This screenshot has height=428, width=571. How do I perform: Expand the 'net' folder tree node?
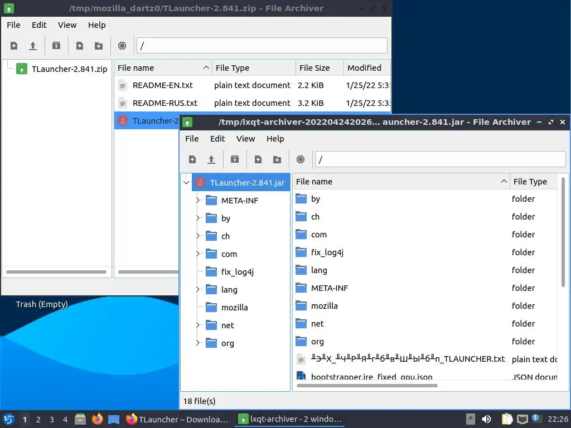pos(198,325)
